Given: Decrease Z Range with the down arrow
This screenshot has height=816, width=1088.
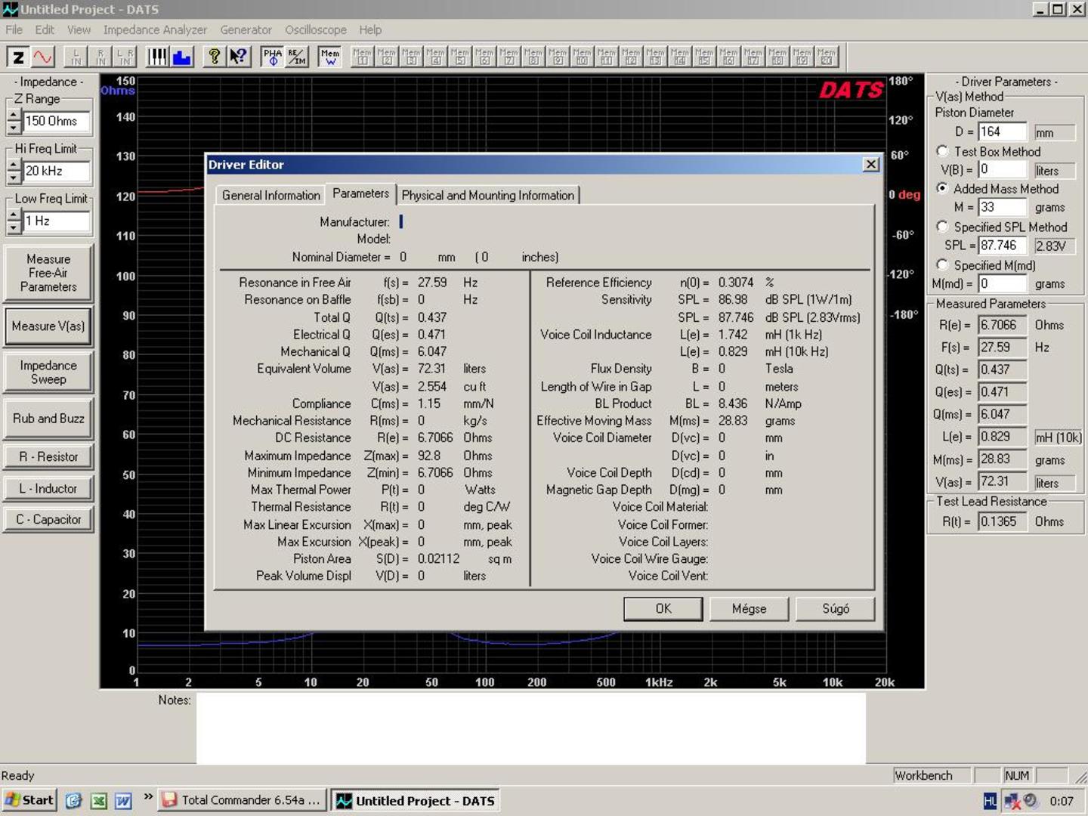Looking at the screenshot, I should (x=14, y=127).
